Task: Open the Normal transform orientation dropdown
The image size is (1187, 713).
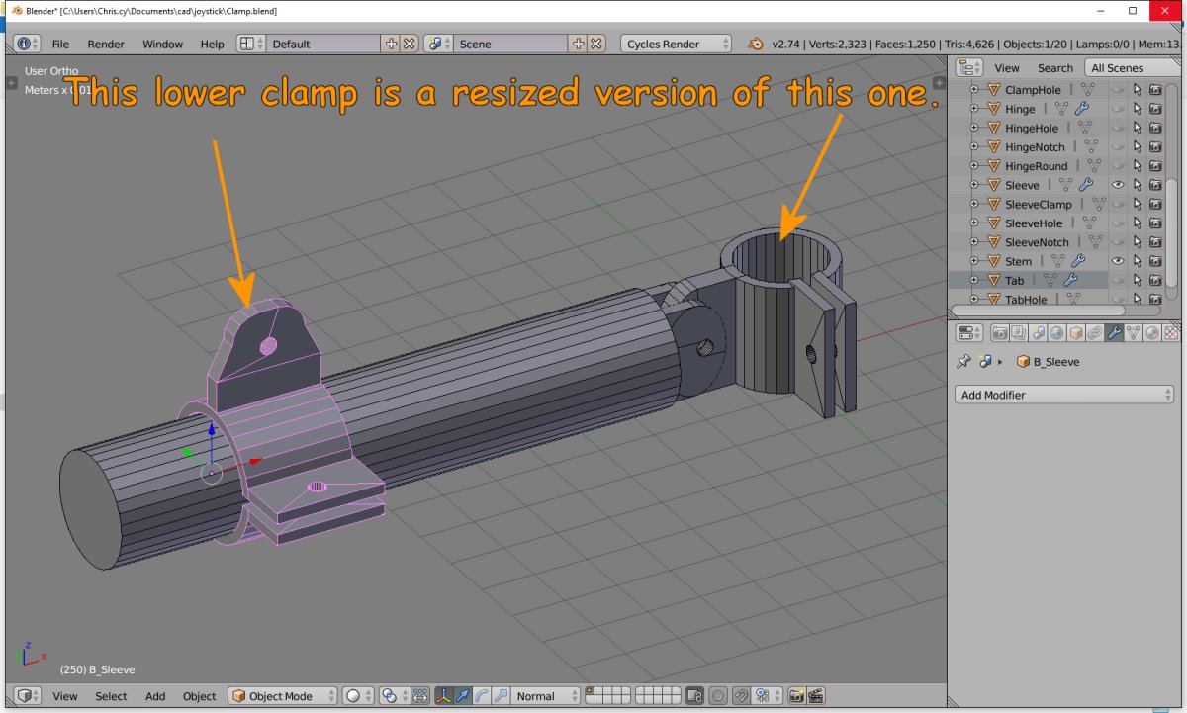Action: (x=547, y=696)
